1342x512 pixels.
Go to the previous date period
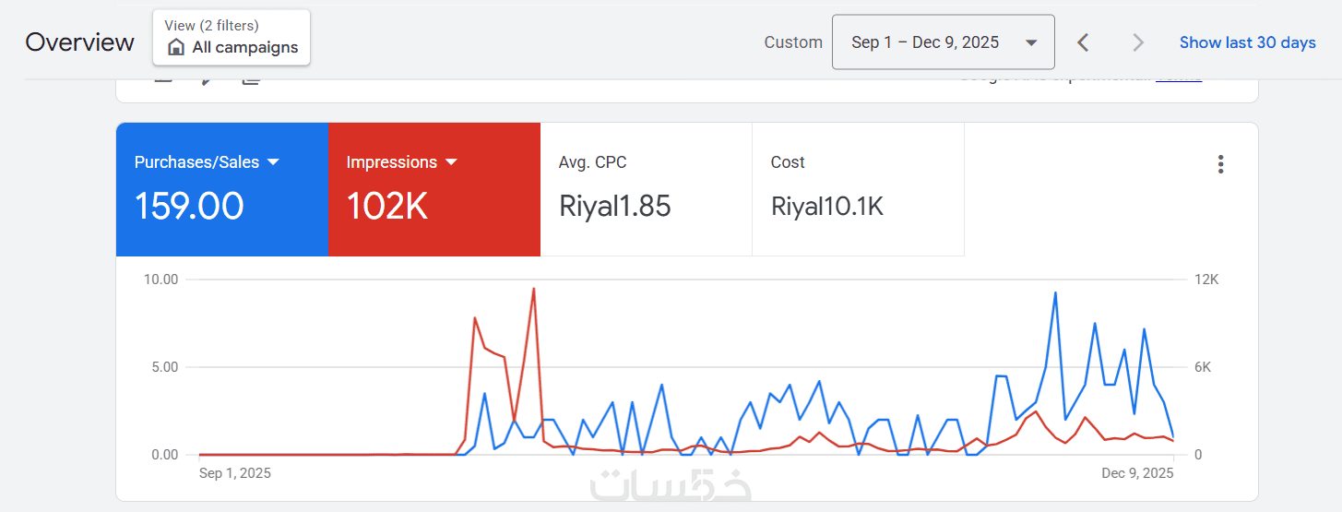(1084, 42)
